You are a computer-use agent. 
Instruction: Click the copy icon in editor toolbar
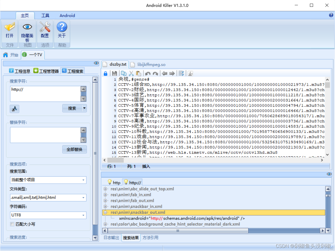pyautogui.click(x=124, y=74)
